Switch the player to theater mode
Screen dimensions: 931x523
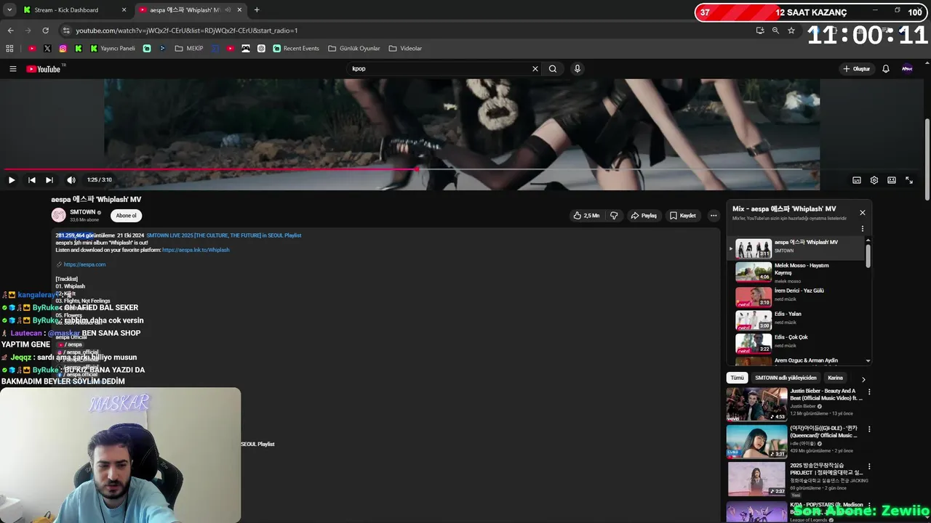point(892,180)
